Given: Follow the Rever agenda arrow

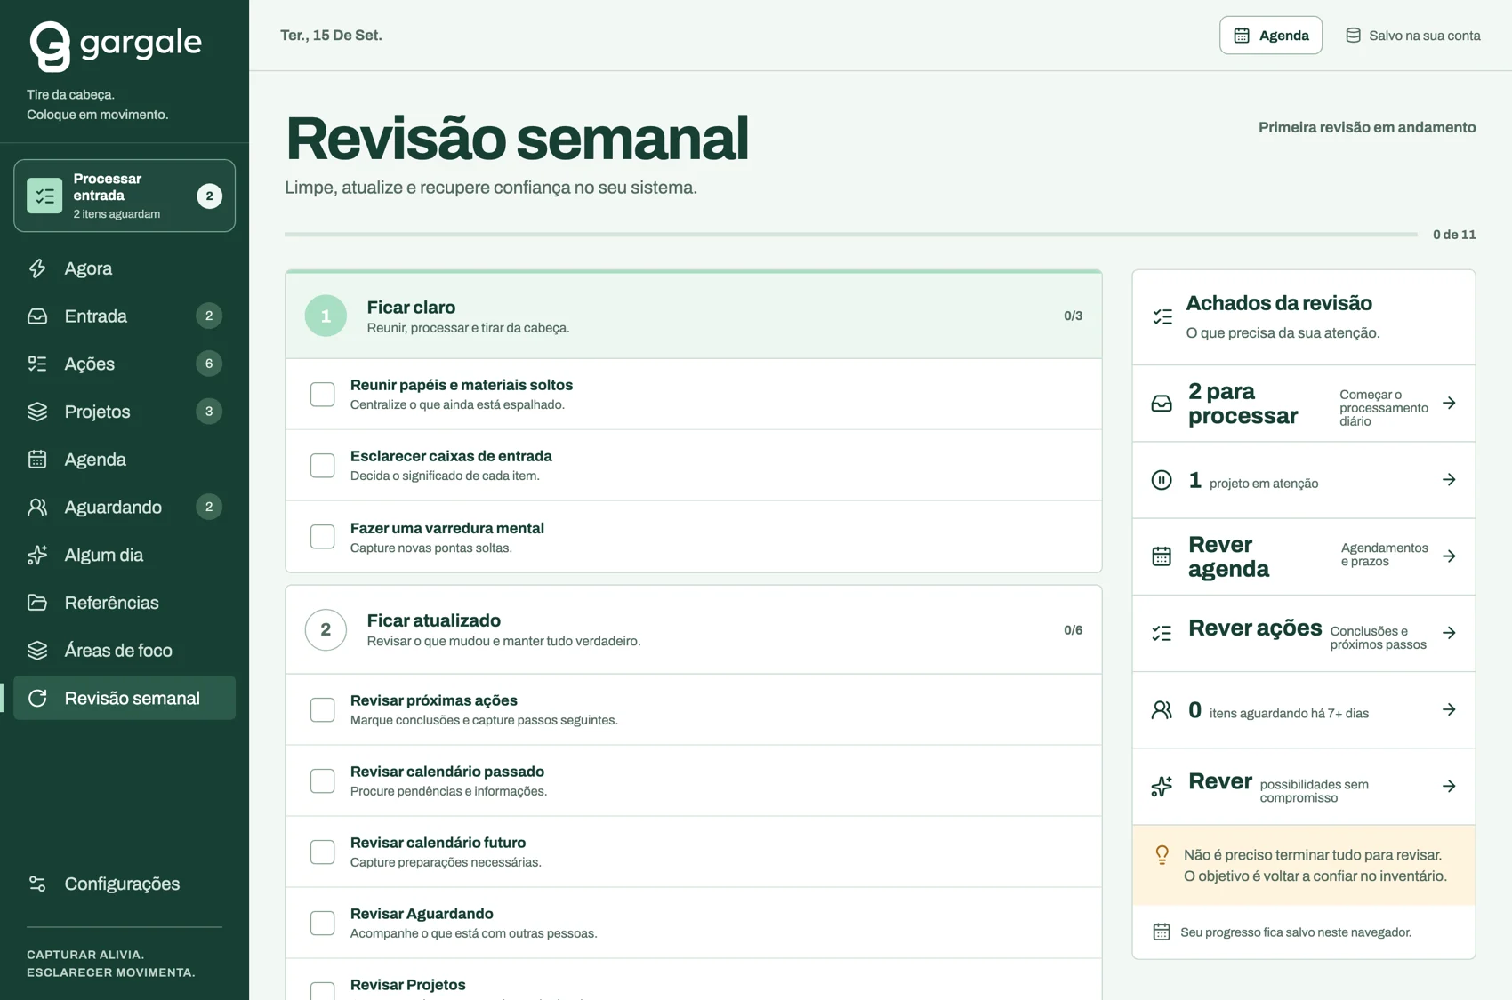Looking at the screenshot, I should click(1449, 556).
